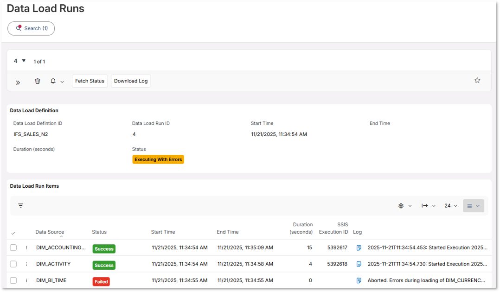Check the DIM_ACTIVITY row checkbox
The image size is (500, 292).
point(13,264)
